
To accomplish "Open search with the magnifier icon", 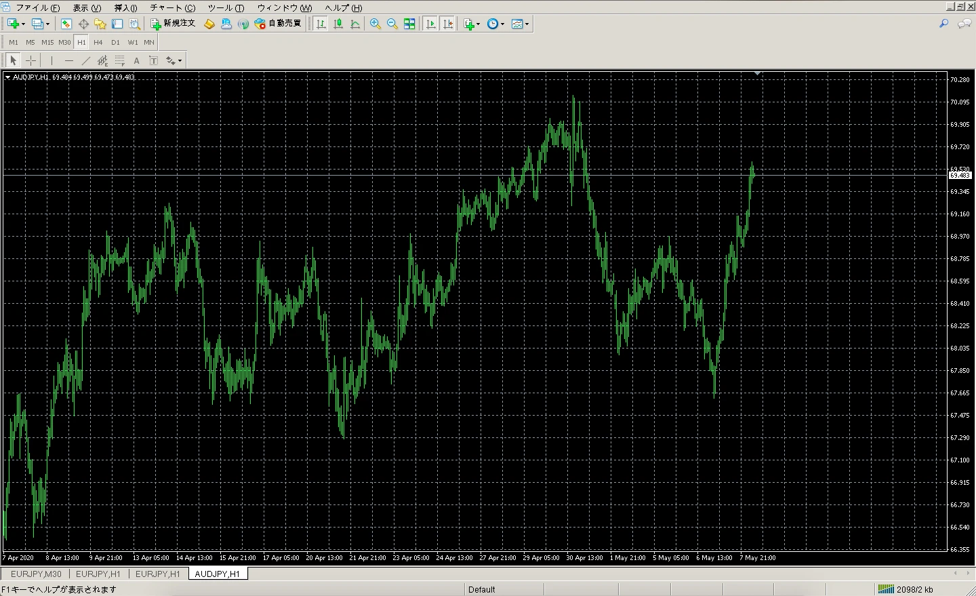I will [943, 24].
